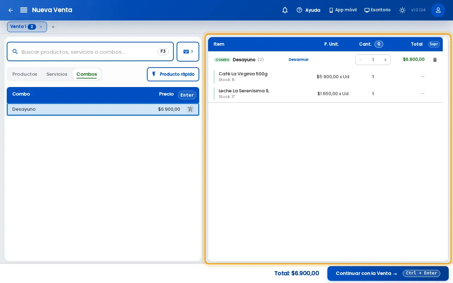Open the Ayuda help menu
The width and height of the screenshot is (453, 283).
(x=308, y=10)
